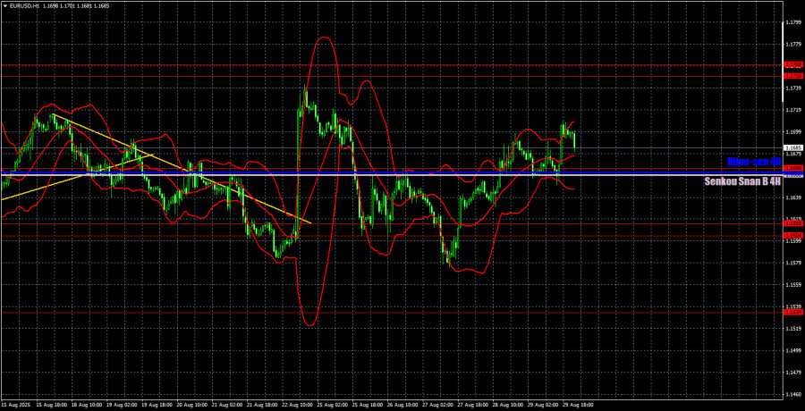This screenshot has width=805, height=411.
Task: Click the 1.1639 price scale value
Action: coord(793,197)
